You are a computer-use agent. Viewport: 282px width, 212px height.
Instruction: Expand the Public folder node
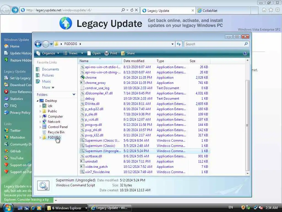[x=40, y=112]
